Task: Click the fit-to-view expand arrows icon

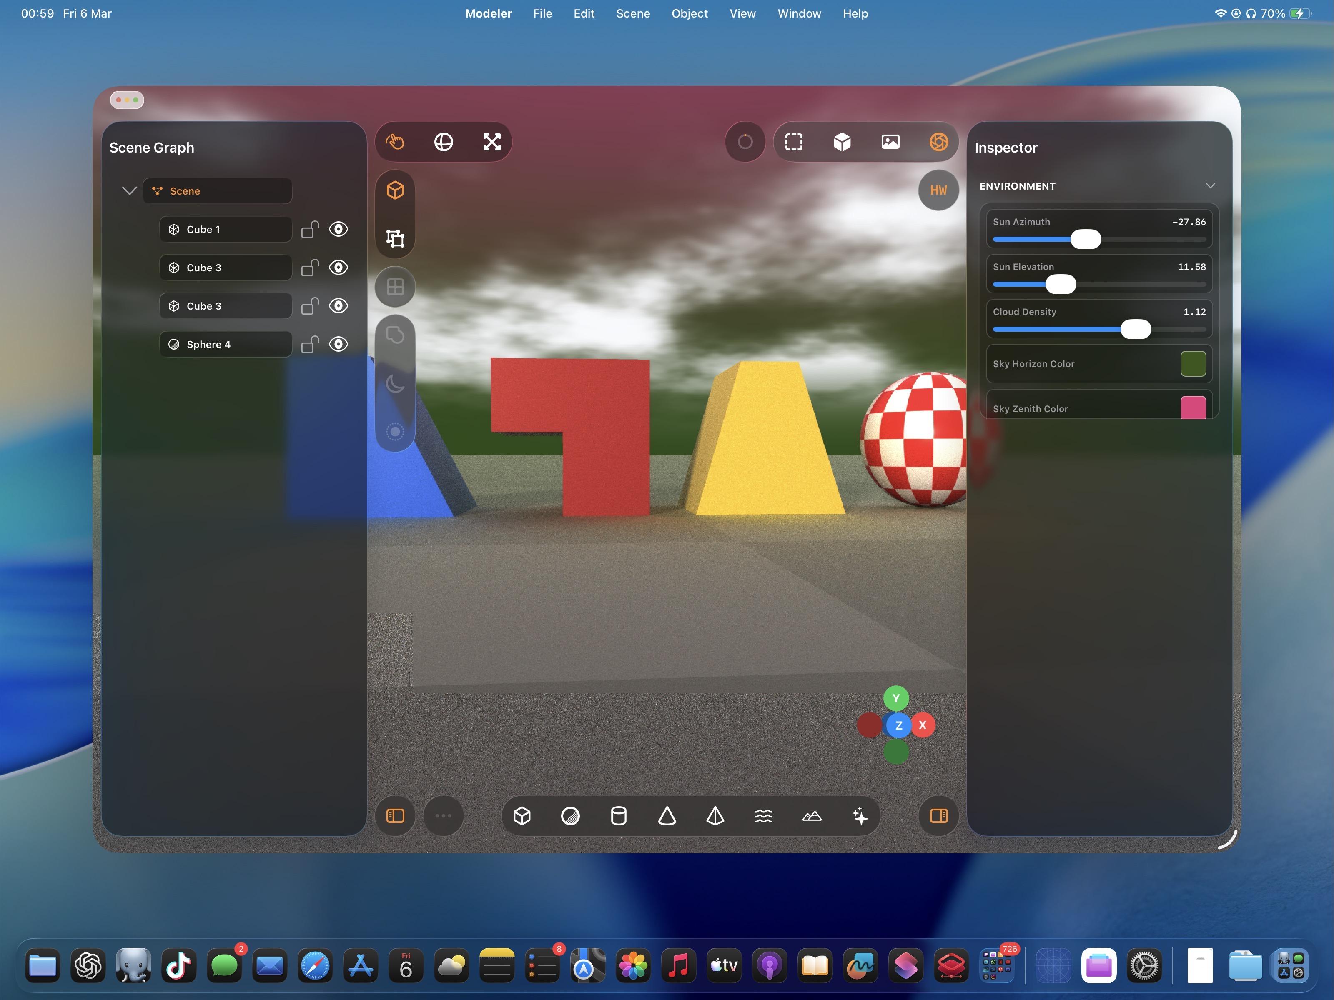Action: pyautogui.click(x=492, y=142)
